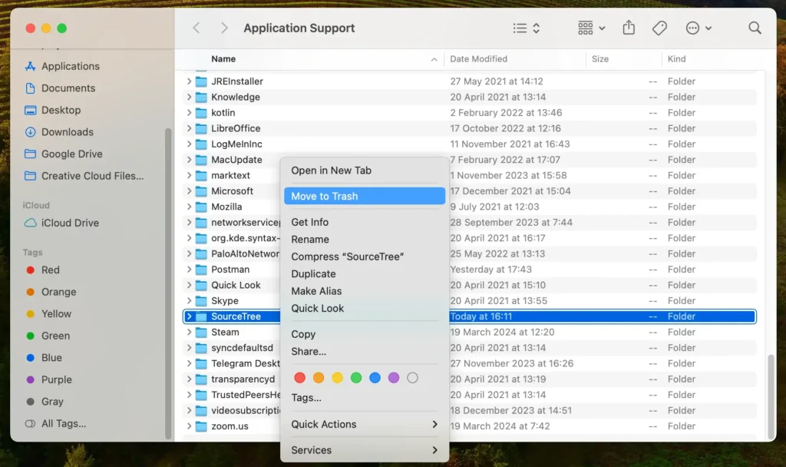This screenshot has width=786, height=467.
Task: Choose Open in New Tab
Action: (365, 171)
